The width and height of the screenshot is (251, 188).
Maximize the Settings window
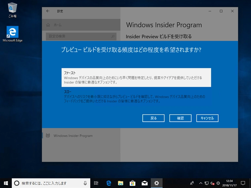[x=221, y=11]
